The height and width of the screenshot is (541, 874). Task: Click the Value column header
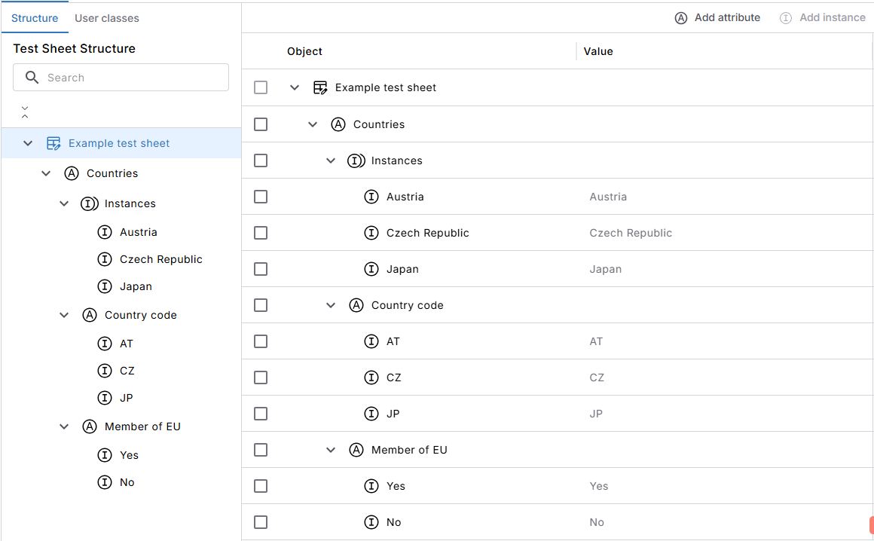[x=598, y=51]
